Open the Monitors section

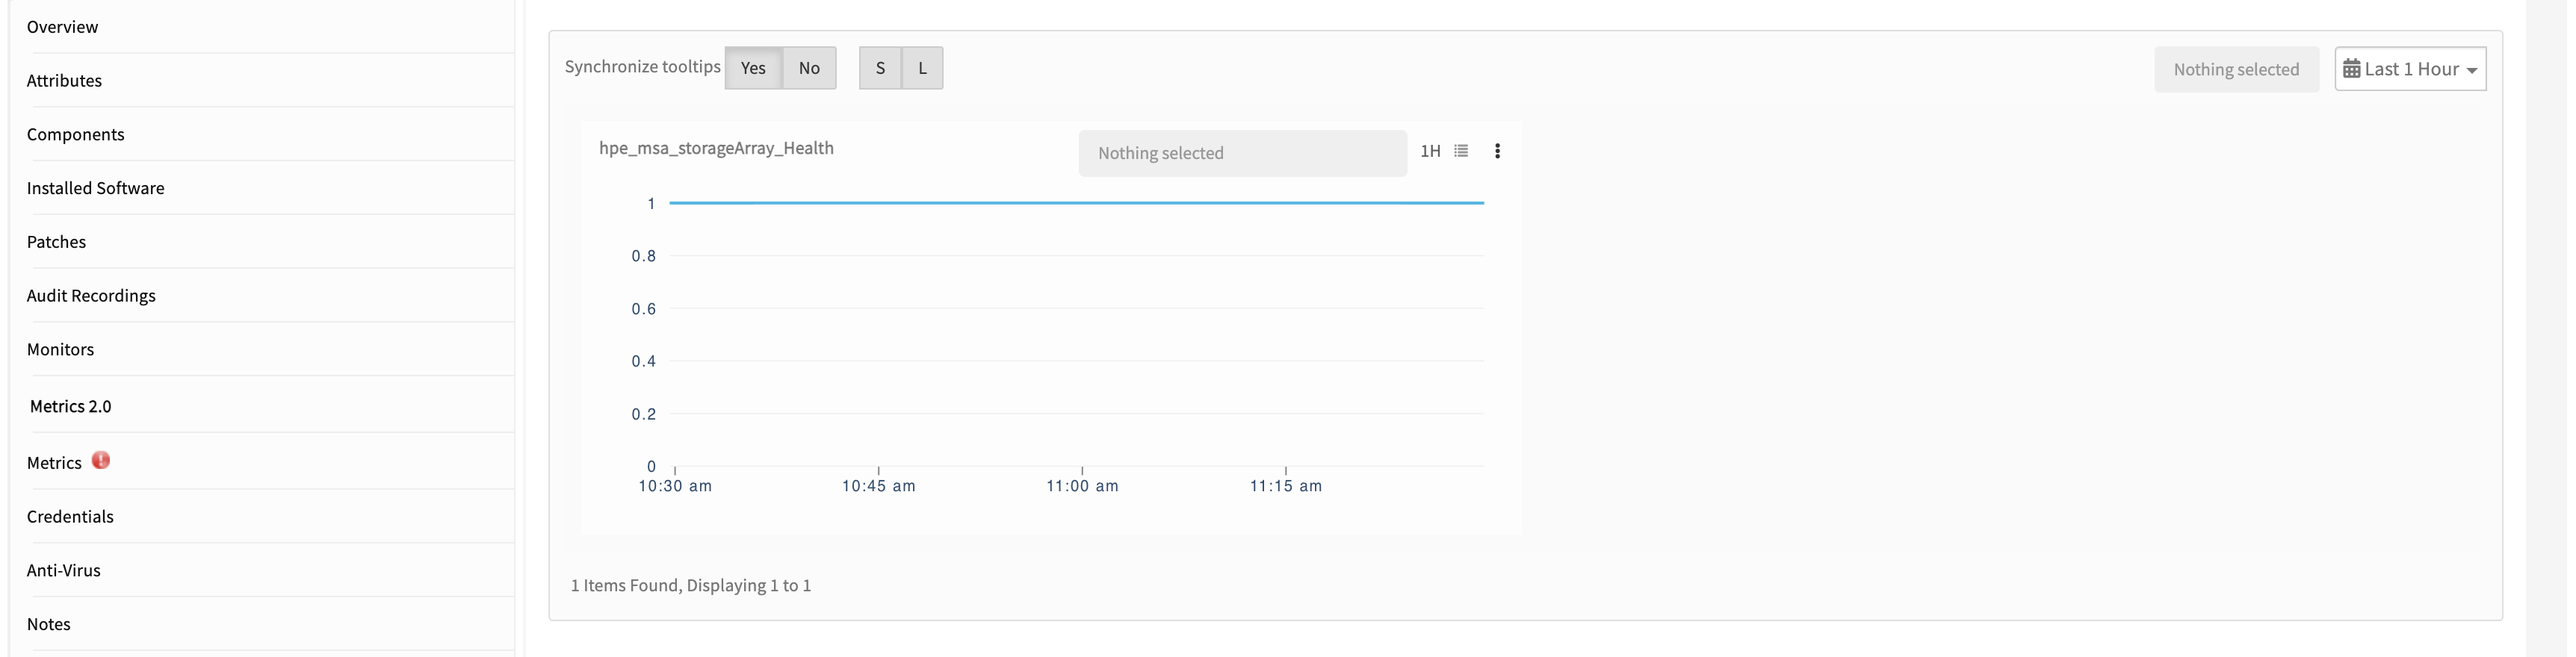pyautogui.click(x=60, y=349)
